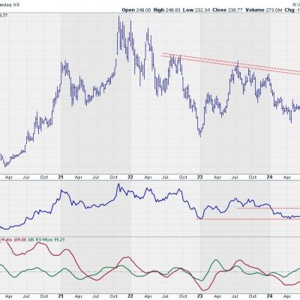
Task: Click the upper short red dashed line in middle panel
Action: pyautogui.click(x=268, y=208)
